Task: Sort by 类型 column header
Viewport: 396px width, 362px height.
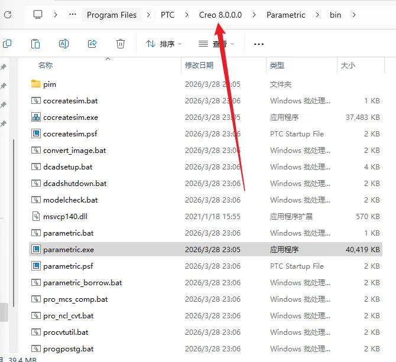Action: tap(277, 66)
